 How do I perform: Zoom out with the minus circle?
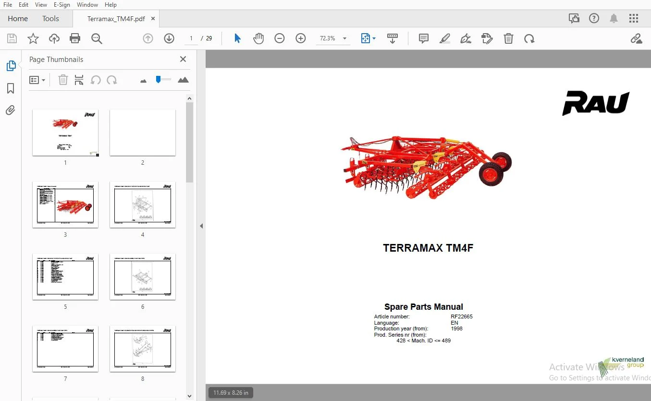coord(280,38)
